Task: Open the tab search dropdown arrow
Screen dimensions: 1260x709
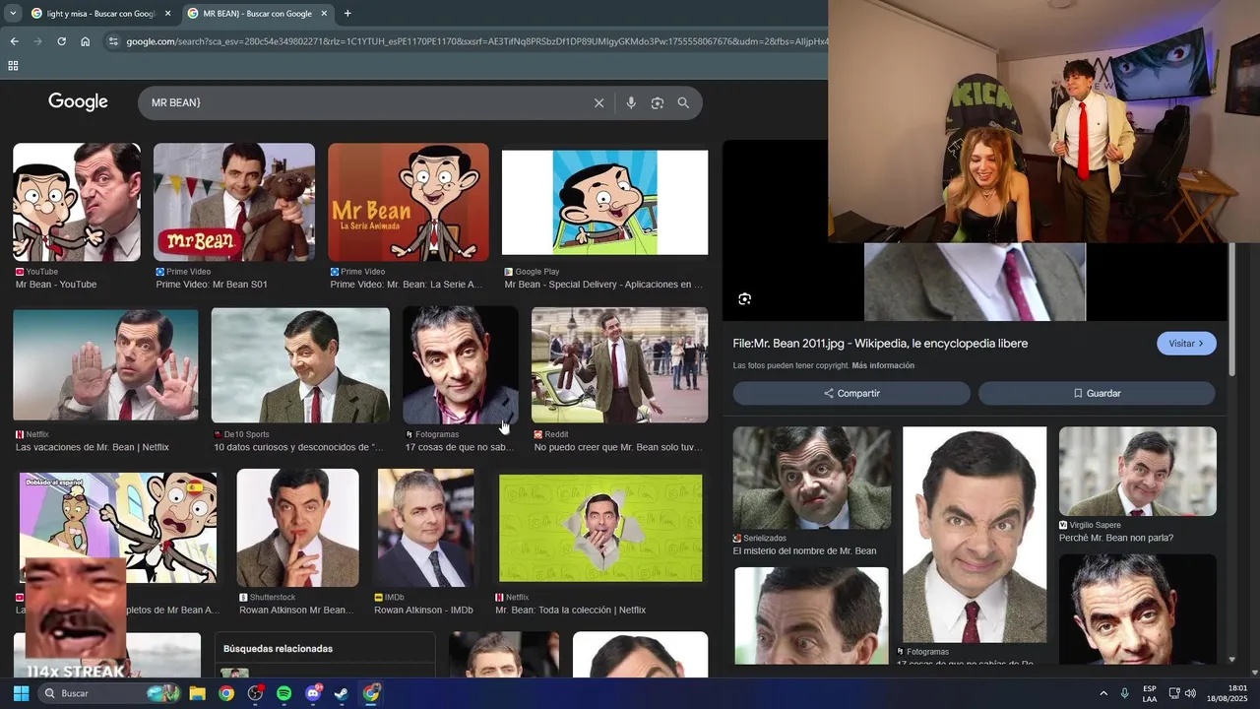Action: (x=13, y=14)
